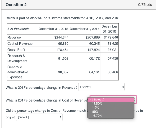Click the Question 2 heading
This screenshot has height=128, width=157.
16,5
